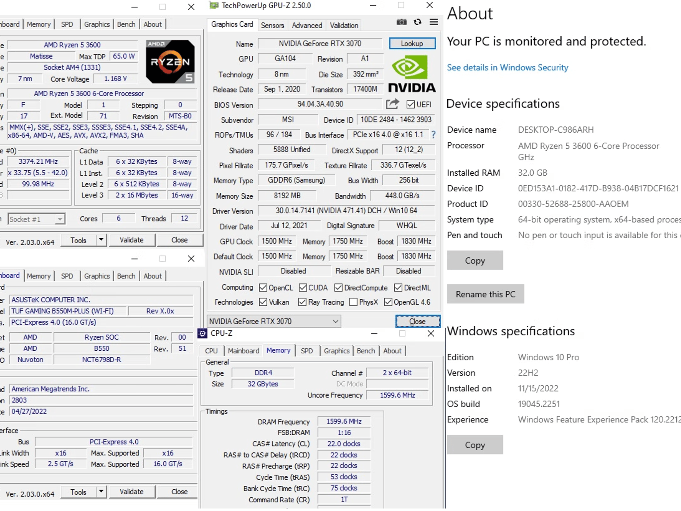The height and width of the screenshot is (511, 681).
Task: Switch to the SPD tab in bottom CPU-Z
Action: point(307,351)
